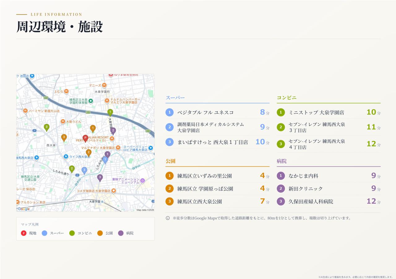Click the number badge beside 久保田産婦人科病院
Screen dimensions: 396x279
click(x=281, y=202)
